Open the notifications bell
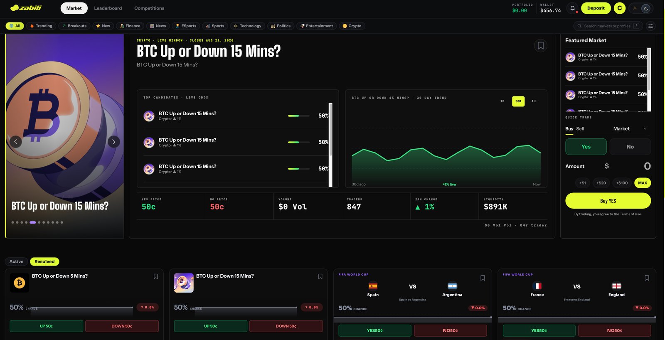The height and width of the screenshot is (340, 665). pos(572,8)
